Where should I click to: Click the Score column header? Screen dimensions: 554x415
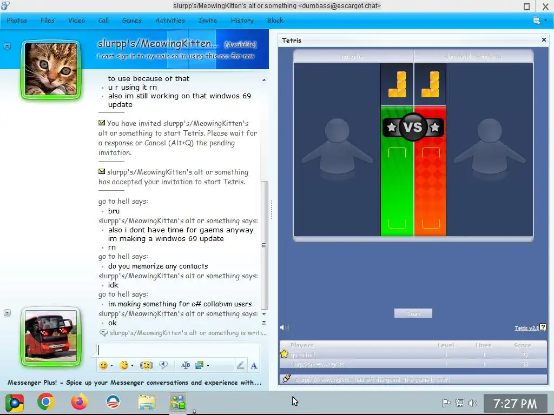(x=522, y=345)
